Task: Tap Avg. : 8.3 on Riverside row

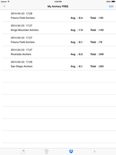Action: [77, 54]
